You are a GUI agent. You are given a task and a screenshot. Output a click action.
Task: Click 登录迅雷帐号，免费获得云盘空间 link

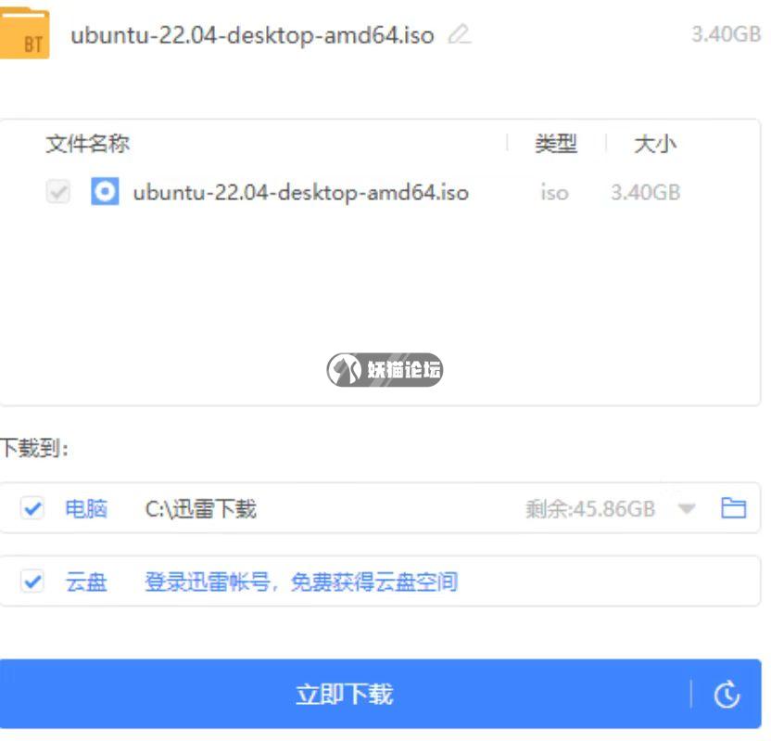coord(301,581)
